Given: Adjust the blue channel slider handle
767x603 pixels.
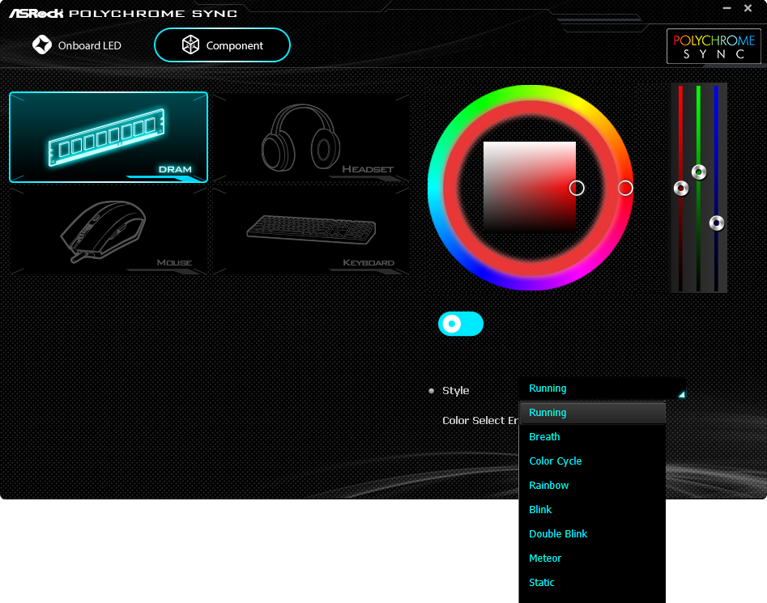Looking at the screenshot, I should (717, 223).
